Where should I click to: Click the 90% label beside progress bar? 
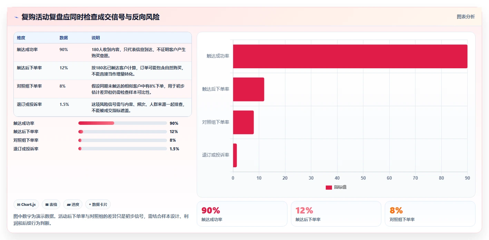click(174, 123)
